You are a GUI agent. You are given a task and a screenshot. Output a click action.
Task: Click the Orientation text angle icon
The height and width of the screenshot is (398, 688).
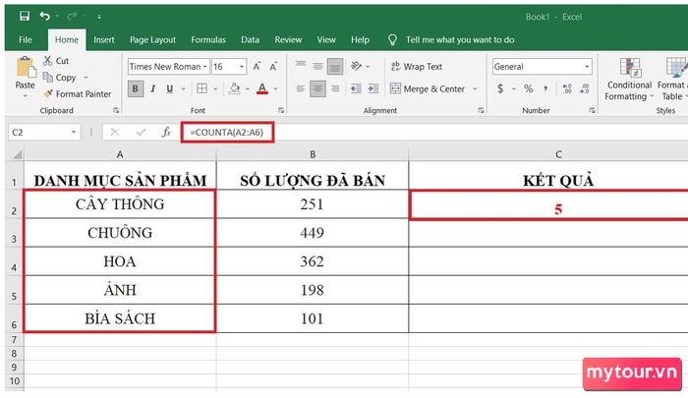click(356, 66)
